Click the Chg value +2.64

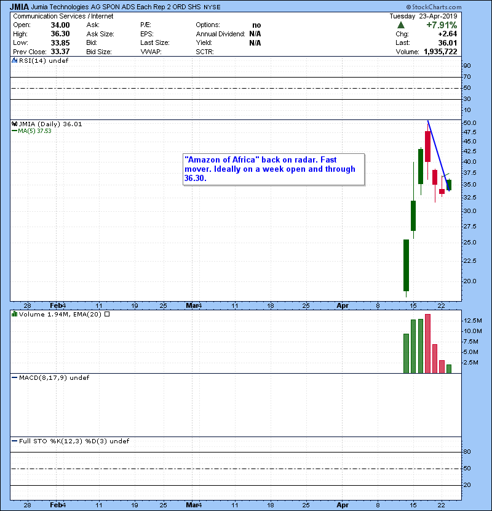[447, 34]
